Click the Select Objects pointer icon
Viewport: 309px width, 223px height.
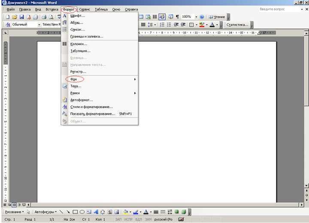28,212
